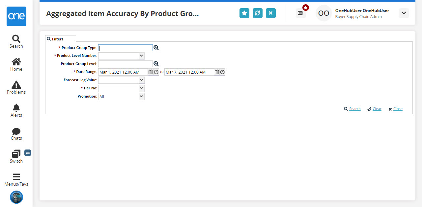Add page to favorites with star button
Viewport: 422px width, 207px height.
coord(244,13)
